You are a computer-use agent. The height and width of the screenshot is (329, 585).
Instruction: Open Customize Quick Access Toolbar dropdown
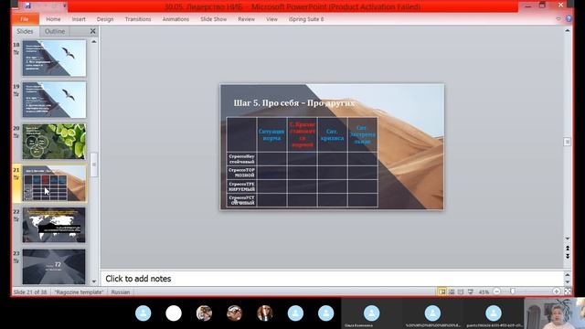tap(65, 5)
